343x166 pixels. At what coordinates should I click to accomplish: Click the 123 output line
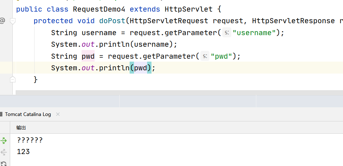click(x=23, y=152)
